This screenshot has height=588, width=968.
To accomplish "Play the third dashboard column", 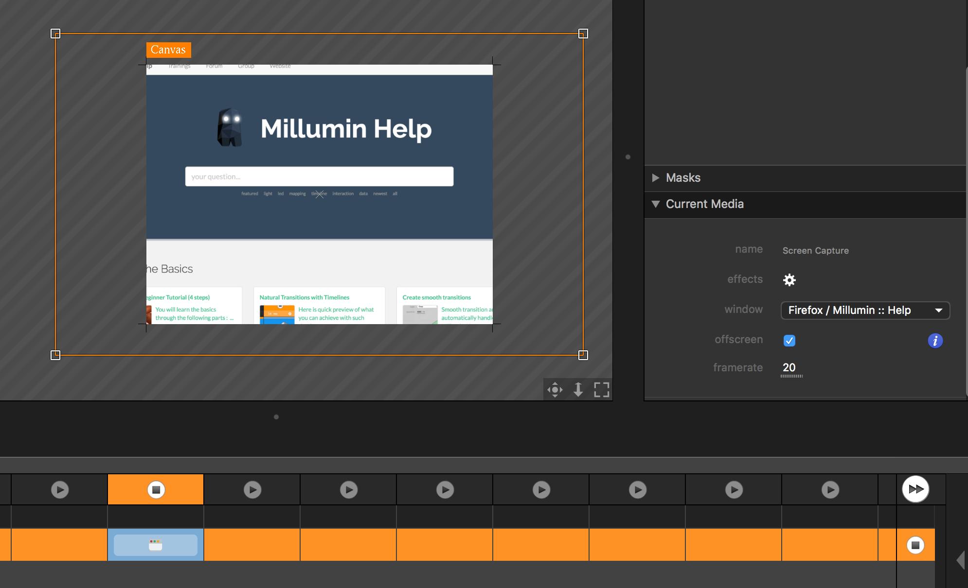I will 252,489.
